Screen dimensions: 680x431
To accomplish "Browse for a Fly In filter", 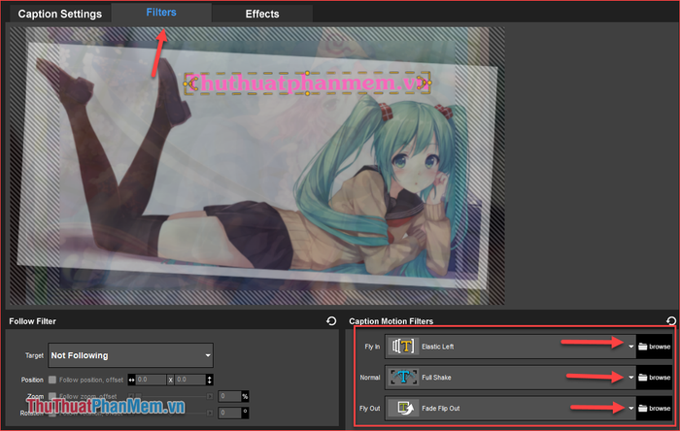I will tap(655, 347).
